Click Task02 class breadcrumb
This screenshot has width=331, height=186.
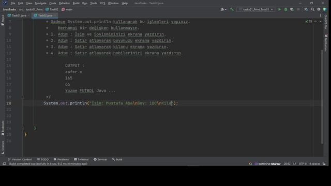point(52,9)
